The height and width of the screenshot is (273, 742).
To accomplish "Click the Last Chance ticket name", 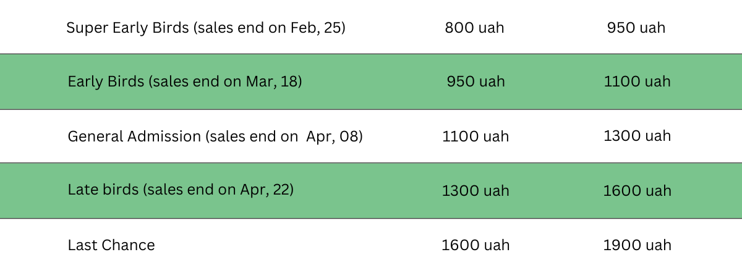I will tap(111, 245).
